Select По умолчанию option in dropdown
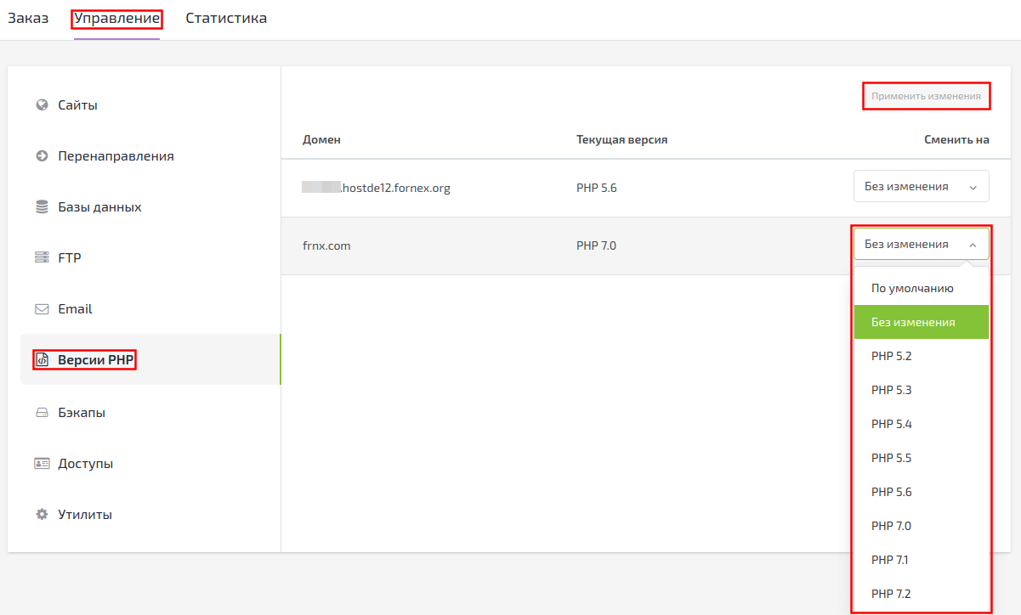 tap(912, 288)
